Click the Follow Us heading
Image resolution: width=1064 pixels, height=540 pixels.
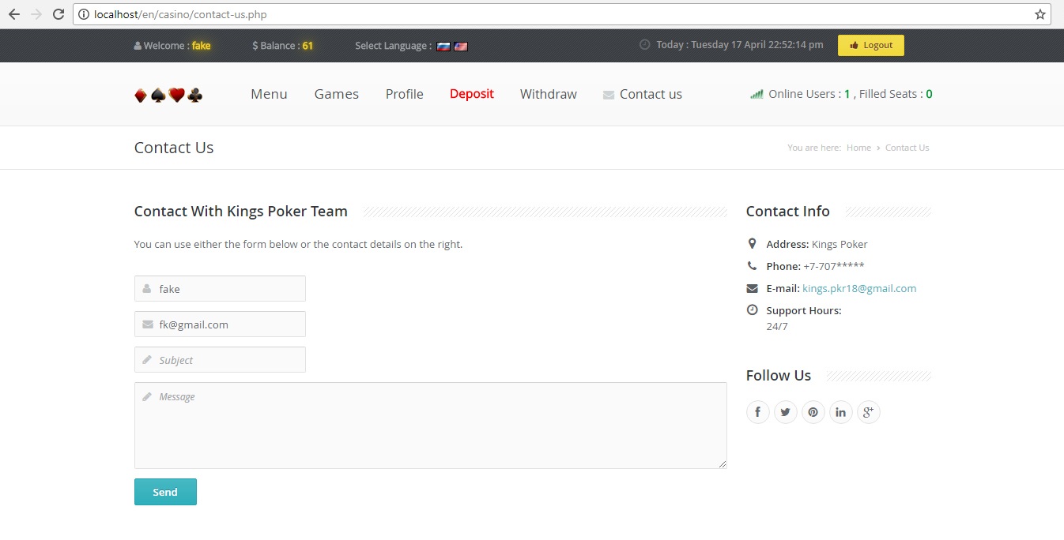pyautogui.click(x=779, y=376)
